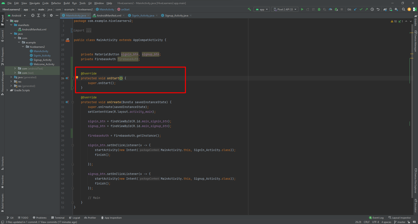This screenshot has width=418, height=224.
Task: Close the MainActivity.java tab
Action: [88, 15]
